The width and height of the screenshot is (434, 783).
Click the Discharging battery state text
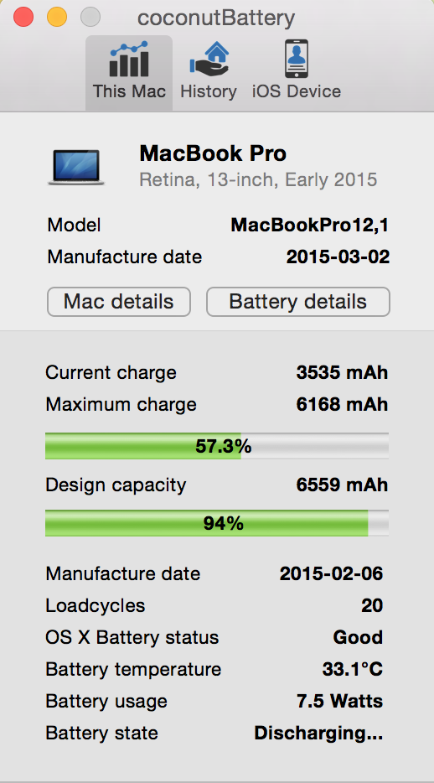[318, 733]
